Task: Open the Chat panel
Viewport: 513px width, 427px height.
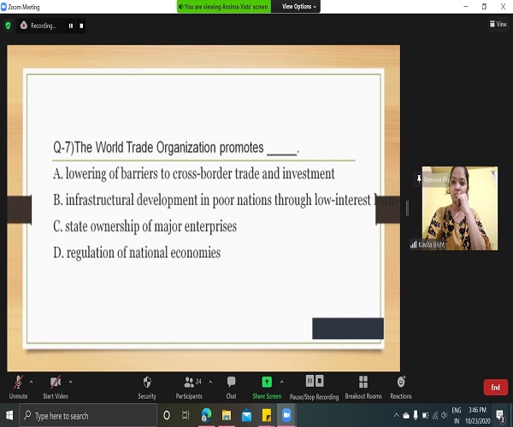Action: [x=231, y=388]
